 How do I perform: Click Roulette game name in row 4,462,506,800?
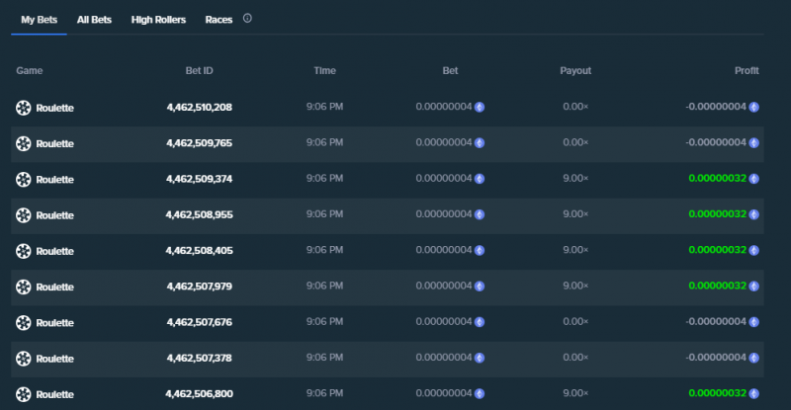point(55,394)
